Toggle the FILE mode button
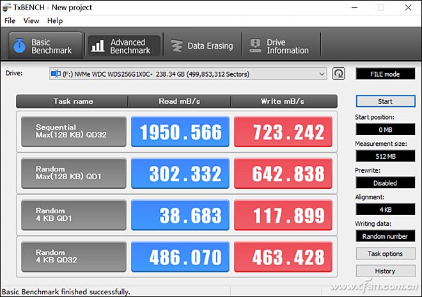 point(385,74)
